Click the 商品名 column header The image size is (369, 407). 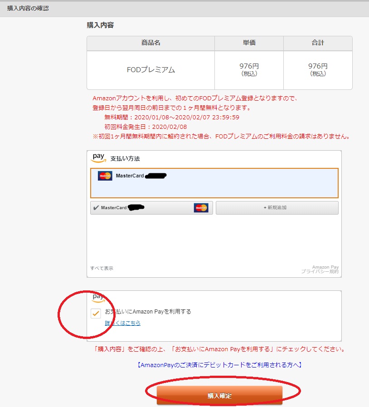(151, 43)
